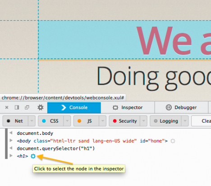Click the Clear console button
This screenshot has width=211, height=186.
[x=201, y=121]
